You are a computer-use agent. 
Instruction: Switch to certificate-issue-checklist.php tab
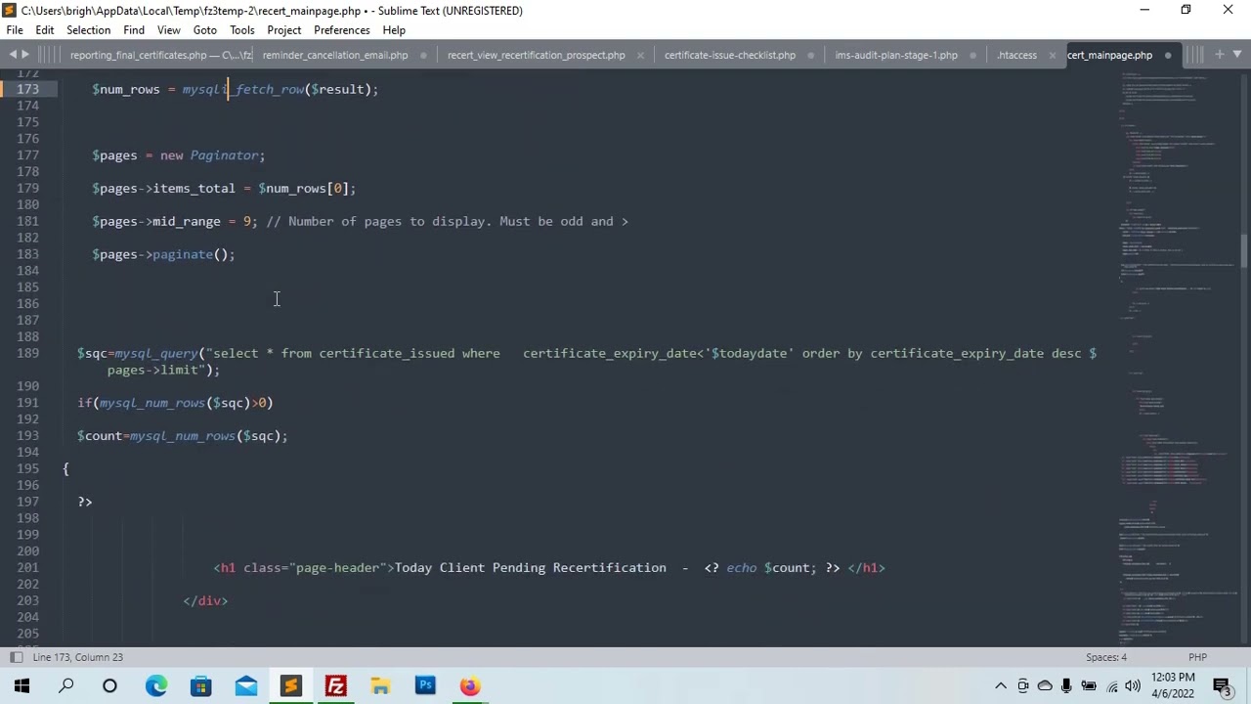pos(730,55)
